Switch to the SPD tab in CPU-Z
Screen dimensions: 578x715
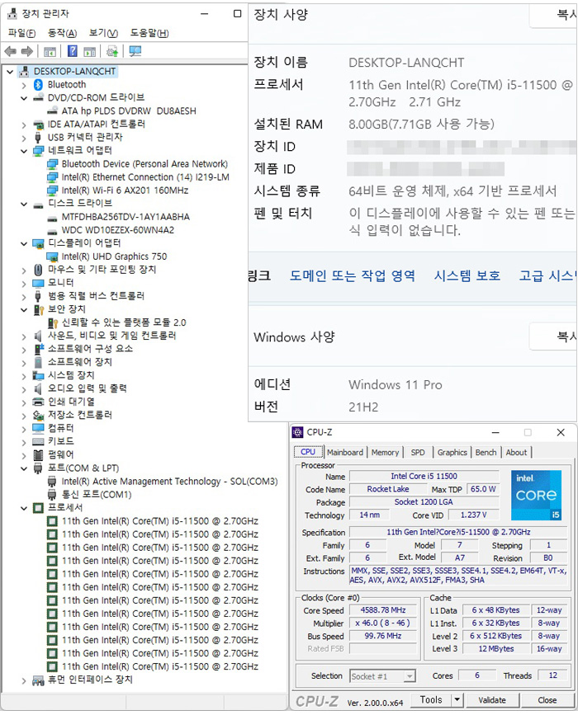418,453
